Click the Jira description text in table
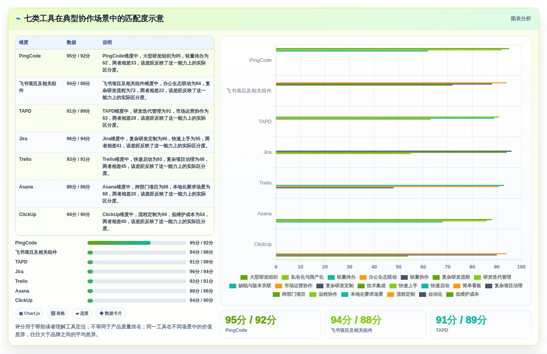547x354 pixels. click(x=156, y=142)
